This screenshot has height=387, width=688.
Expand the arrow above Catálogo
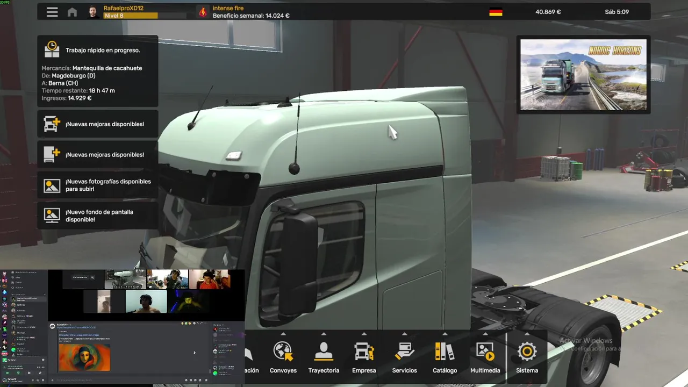point(445,334)
